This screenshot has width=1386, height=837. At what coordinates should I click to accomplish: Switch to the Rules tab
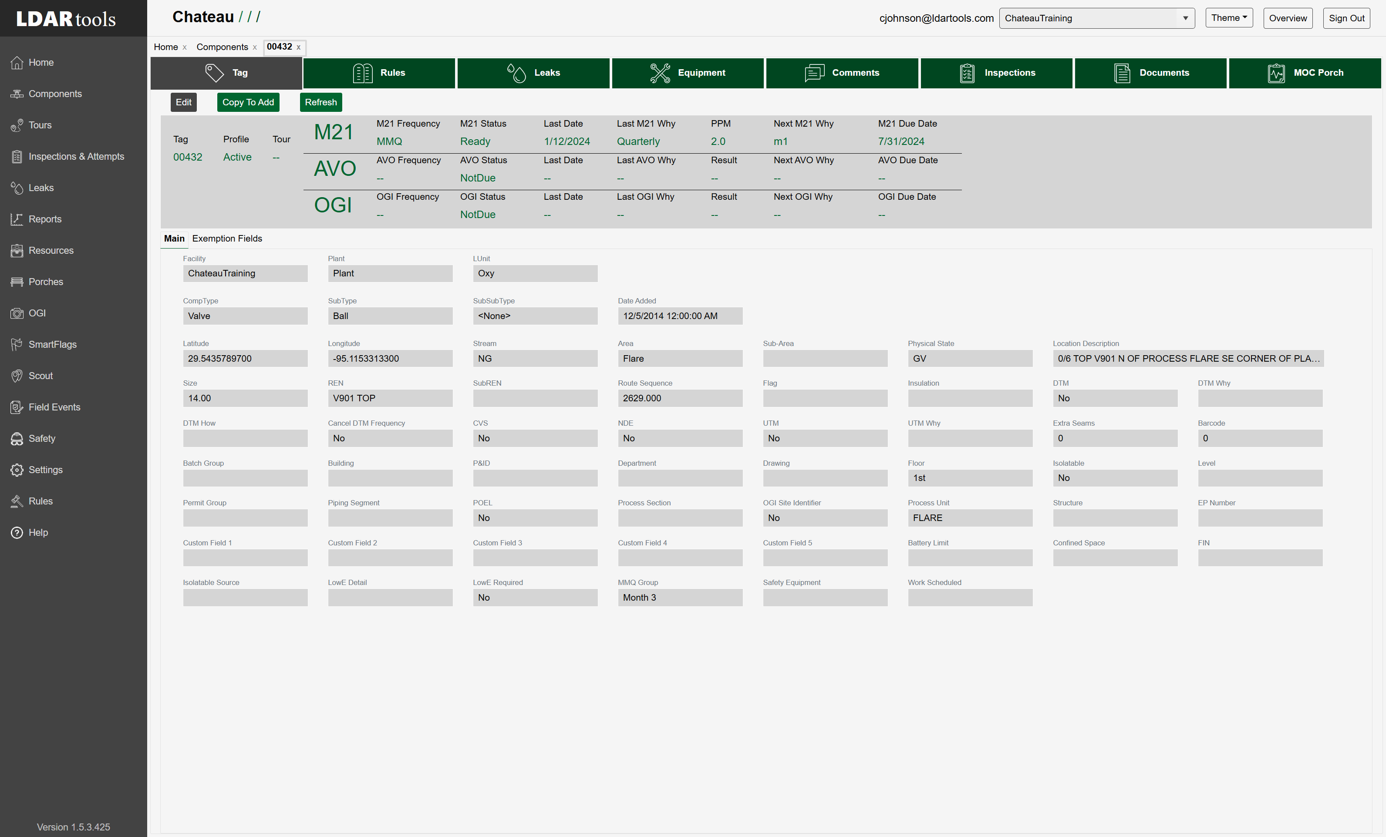coord(379,73)
